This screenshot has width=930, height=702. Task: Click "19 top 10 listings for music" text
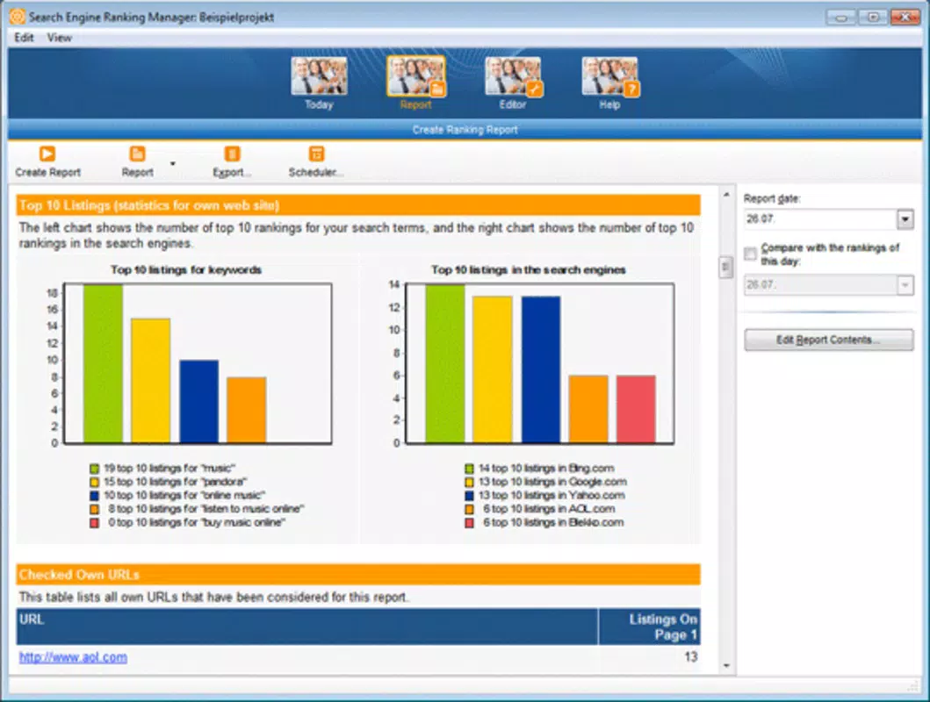pos(169,469)
